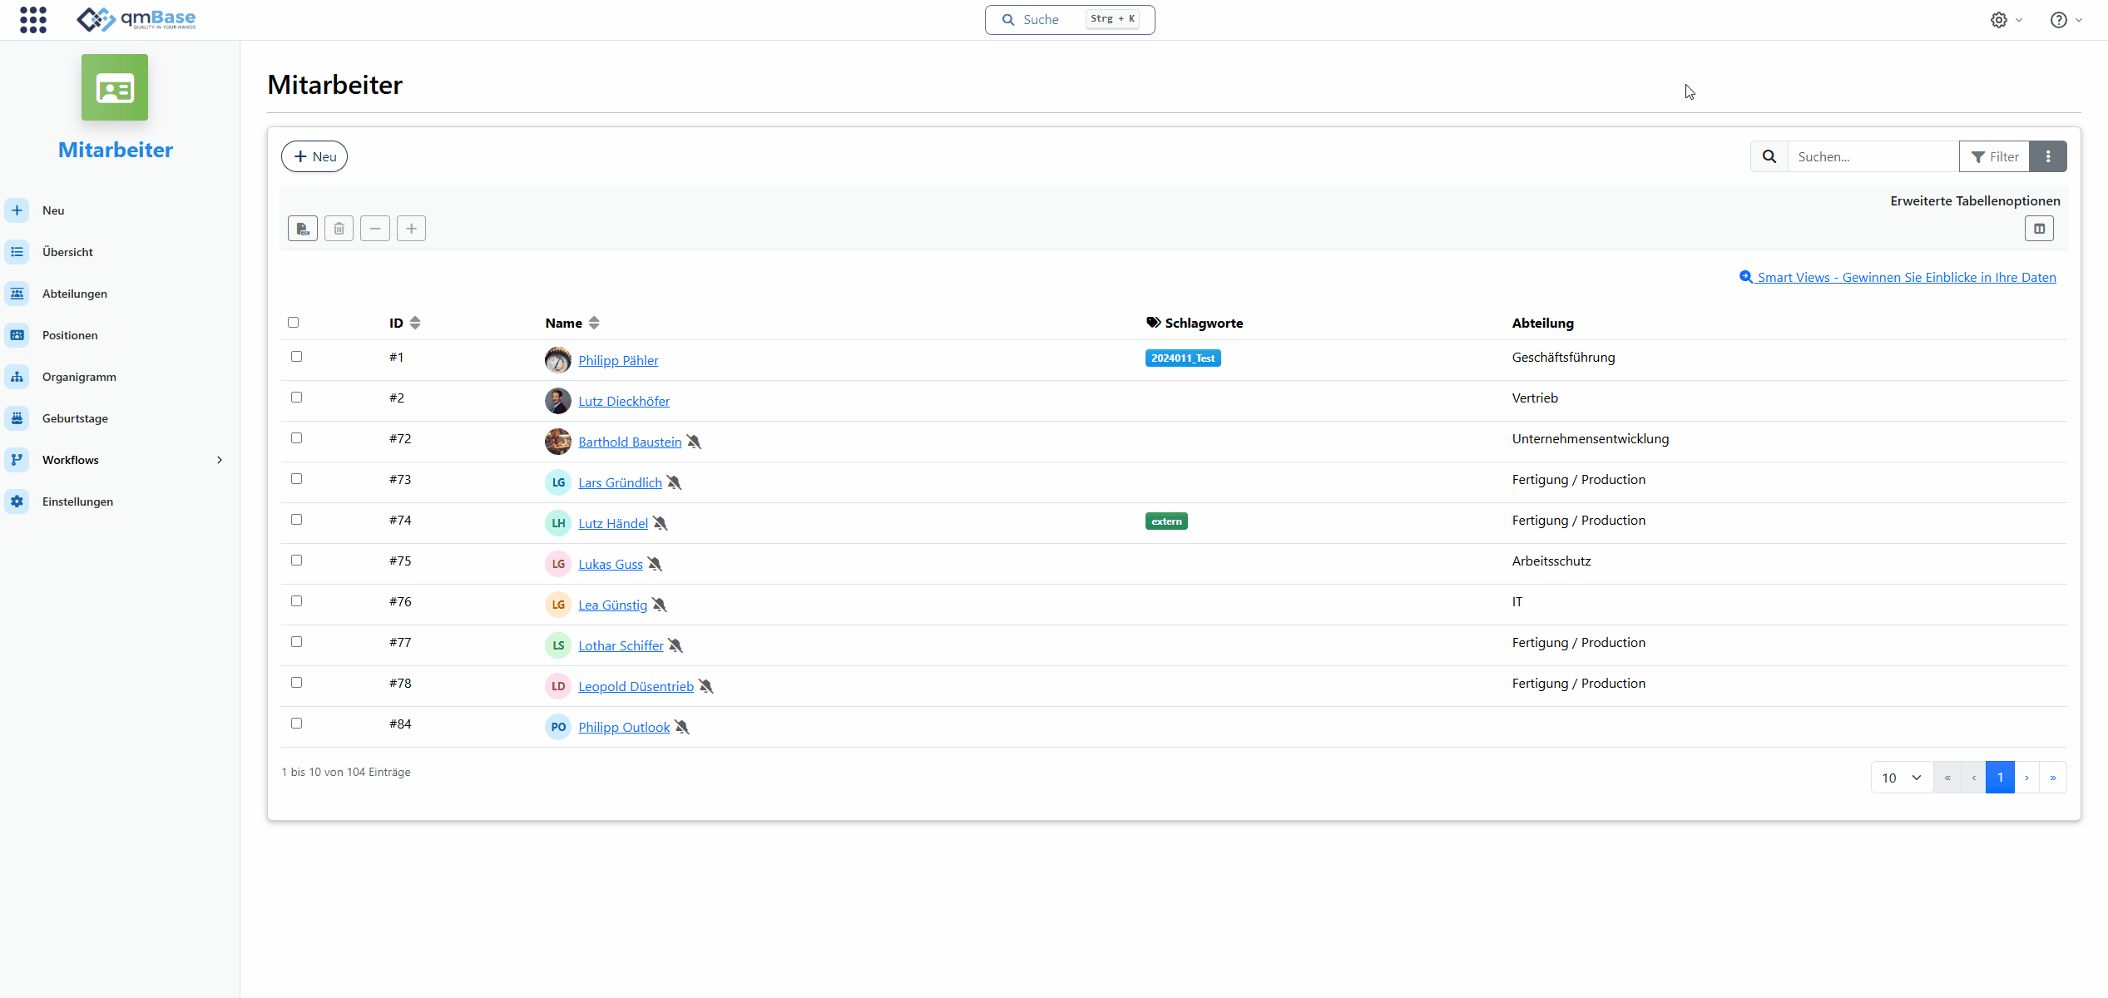The height and width of the screenshot is (998, 2108).
Task: Open the page size dropdown showing 10
Action: (1902, 778)
